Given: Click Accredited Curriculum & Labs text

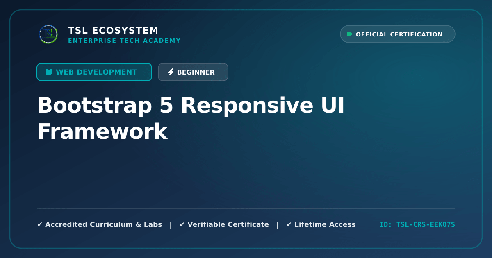Looking at the screenshot, I should coord(103,224).
